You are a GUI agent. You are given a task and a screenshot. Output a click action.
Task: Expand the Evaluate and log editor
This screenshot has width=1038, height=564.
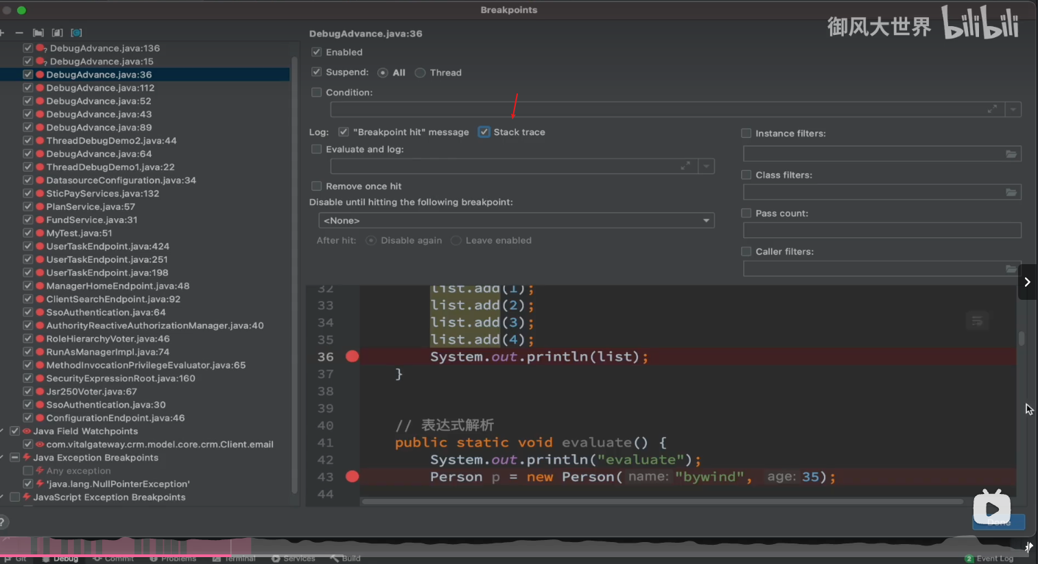(685, 166)
